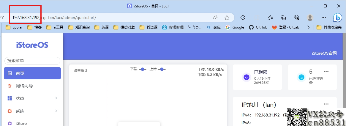Click the 下载: 3.2 KB/s readout
Screen dimensions: 346x126
tap(210, 75)
